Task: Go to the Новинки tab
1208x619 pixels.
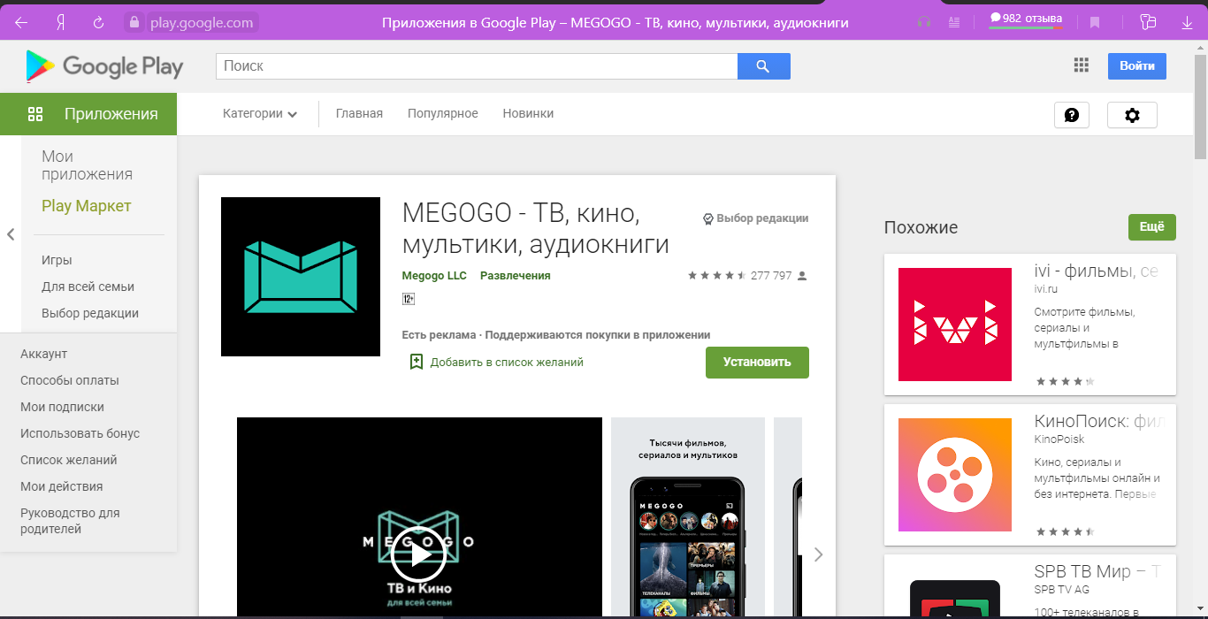Action: click(528, 113)
